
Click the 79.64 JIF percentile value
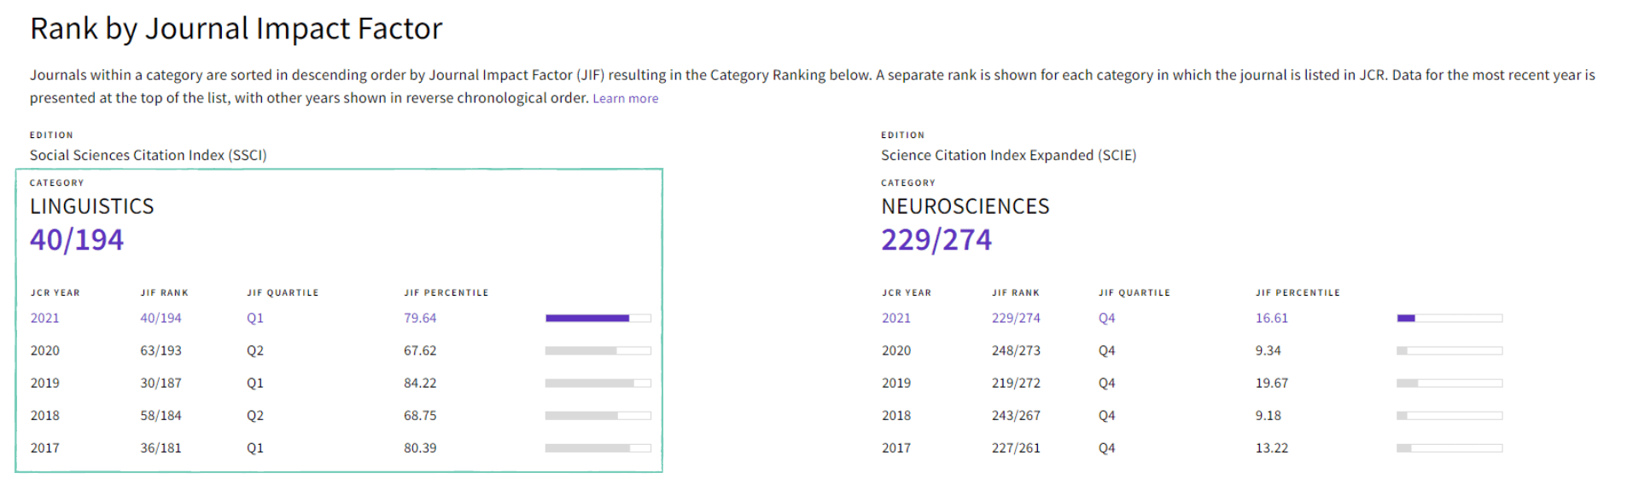coord(420,318)
